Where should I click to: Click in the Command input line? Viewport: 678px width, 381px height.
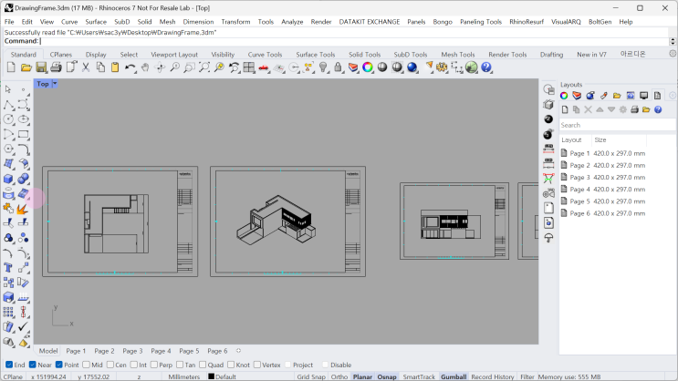coord(335,41)
